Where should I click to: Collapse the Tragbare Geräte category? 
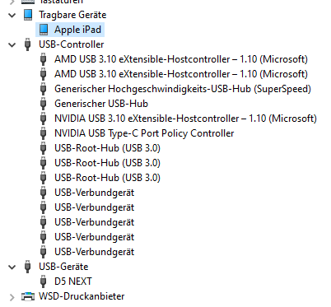point(12,15)
